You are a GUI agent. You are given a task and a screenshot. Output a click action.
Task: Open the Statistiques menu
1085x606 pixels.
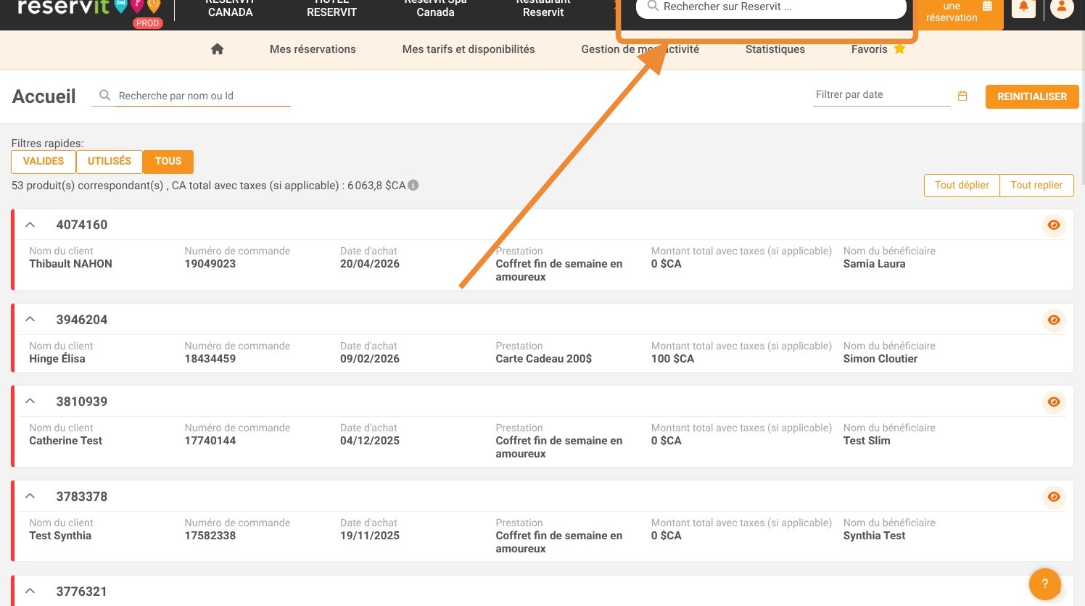pyautogui.click(x=775, y=49)
